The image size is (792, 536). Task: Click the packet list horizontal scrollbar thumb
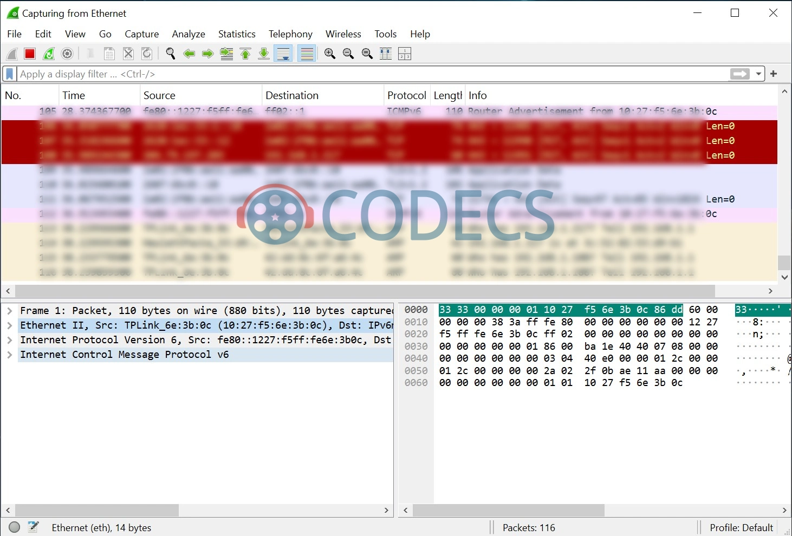click(365, 291)
